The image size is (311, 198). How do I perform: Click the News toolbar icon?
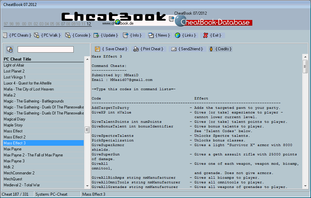(151, 36)
